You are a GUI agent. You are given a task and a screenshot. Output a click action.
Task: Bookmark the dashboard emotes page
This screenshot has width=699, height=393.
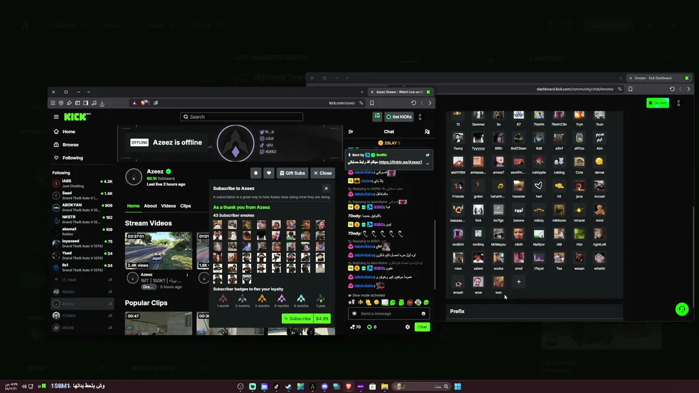[630, 89]
